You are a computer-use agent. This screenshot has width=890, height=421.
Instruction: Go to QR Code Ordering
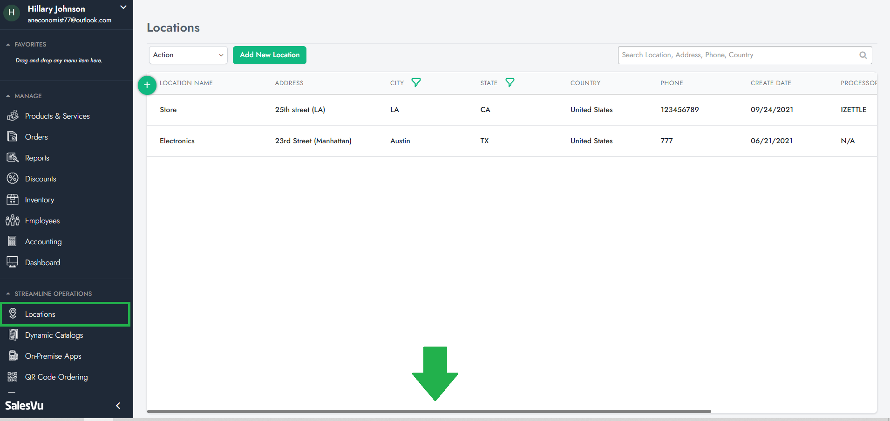tap(56, 377)
